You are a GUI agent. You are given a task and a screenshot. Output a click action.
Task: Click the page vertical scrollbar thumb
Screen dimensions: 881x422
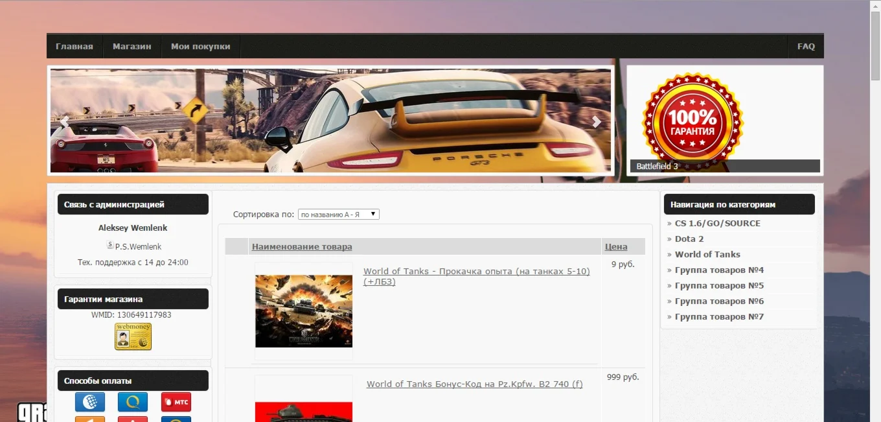(x=875, y=45)
